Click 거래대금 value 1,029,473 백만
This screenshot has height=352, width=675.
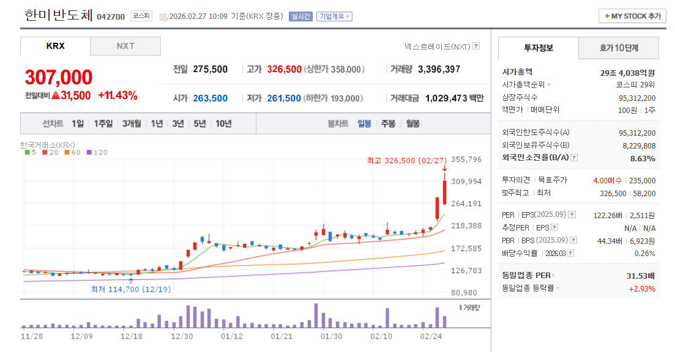(x=455, y=98)
